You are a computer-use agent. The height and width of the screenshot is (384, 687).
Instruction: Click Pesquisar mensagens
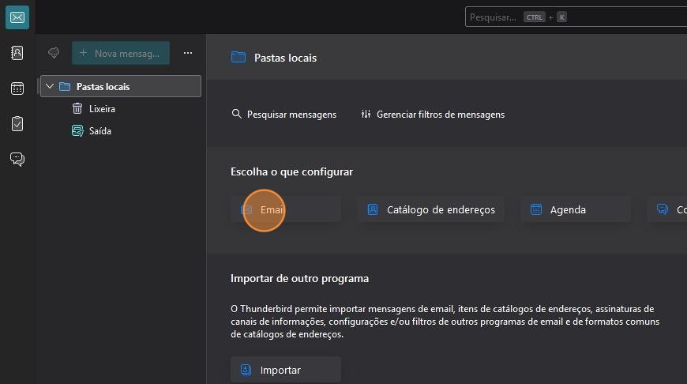coord(284,115)
